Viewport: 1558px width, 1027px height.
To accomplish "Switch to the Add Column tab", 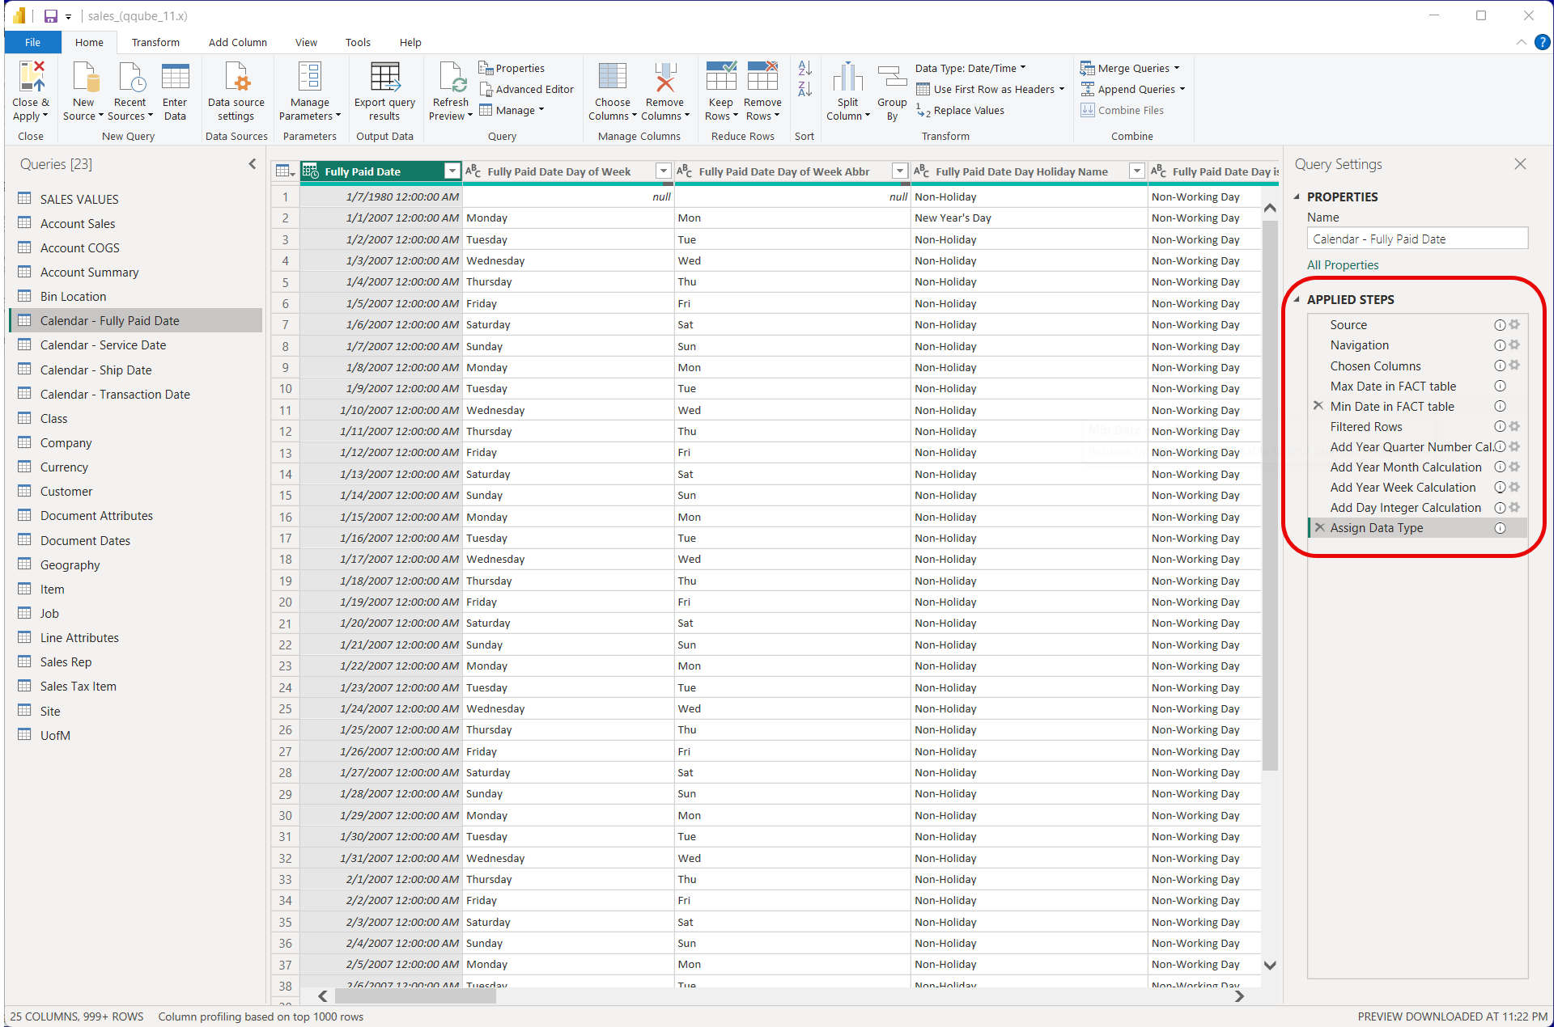I will pos(237,42).
